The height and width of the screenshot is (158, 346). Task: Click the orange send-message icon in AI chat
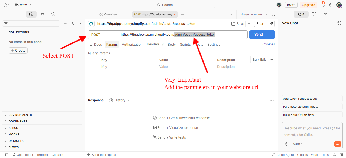tap(337, 144)
